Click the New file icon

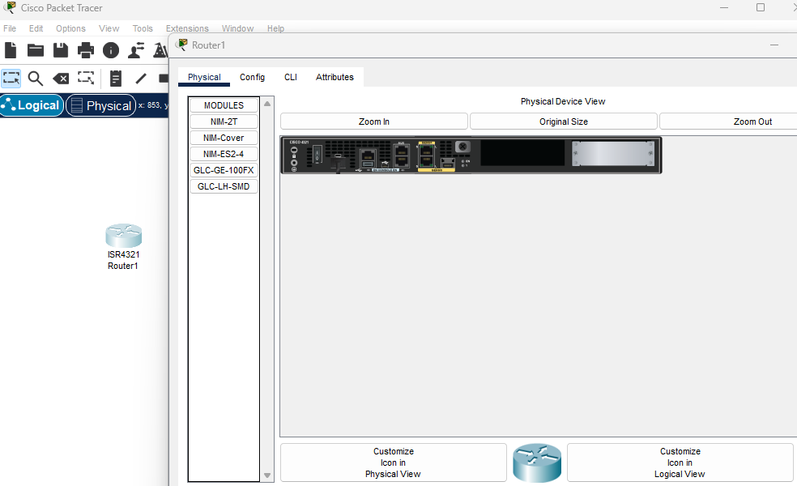coord(11,50)
